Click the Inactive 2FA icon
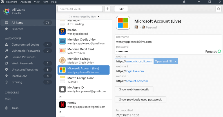Viewport: 223px width, 117px height. (x=6, y=76)
